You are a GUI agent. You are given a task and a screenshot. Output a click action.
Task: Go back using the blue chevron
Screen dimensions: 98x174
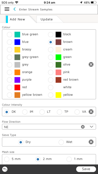[14, 9]
